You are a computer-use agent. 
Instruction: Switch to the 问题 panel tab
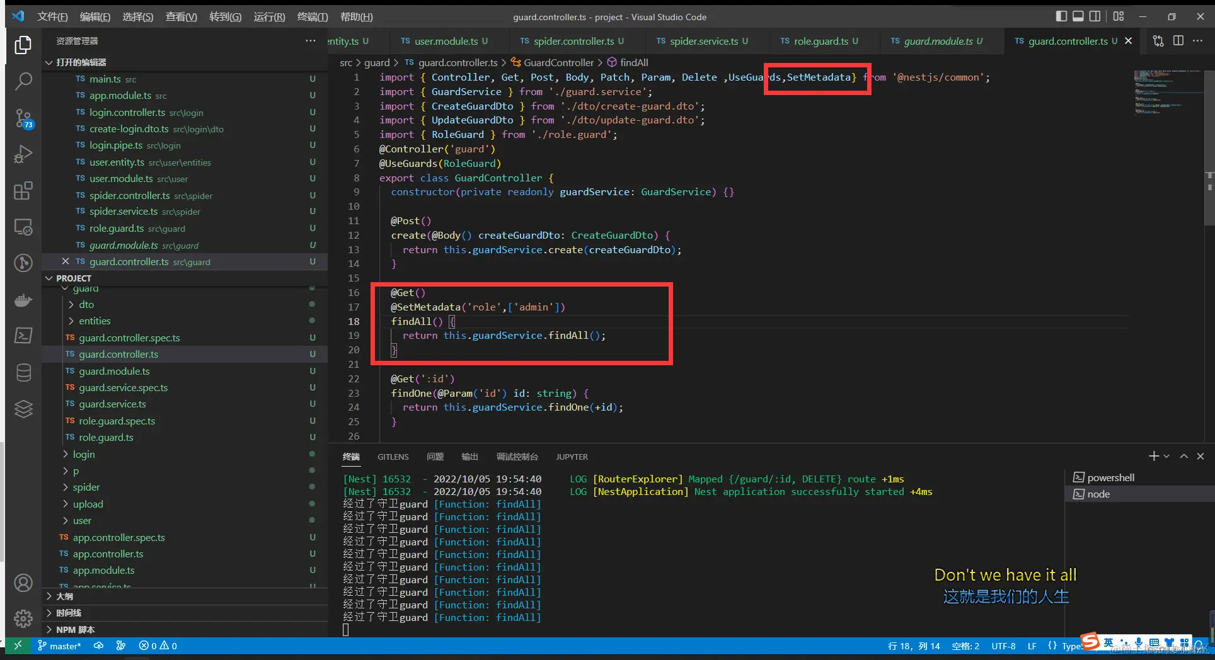tap(435, 457)
